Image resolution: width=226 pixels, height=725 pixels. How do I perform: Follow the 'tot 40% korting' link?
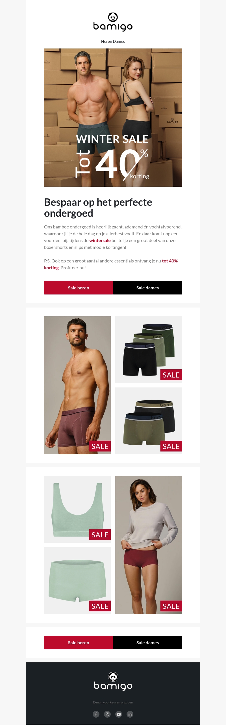(111, 264)
